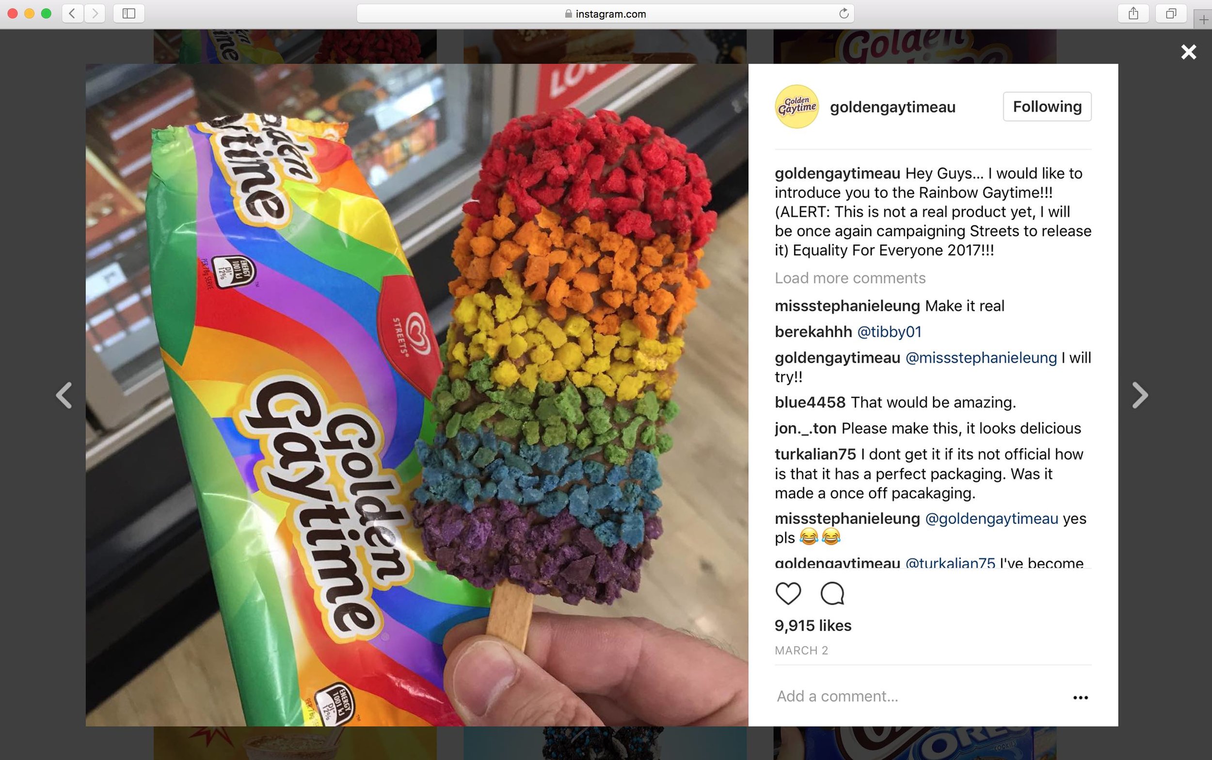Click the instagram.com address bar
The image size is (1212, 760).
click(605, 14)
